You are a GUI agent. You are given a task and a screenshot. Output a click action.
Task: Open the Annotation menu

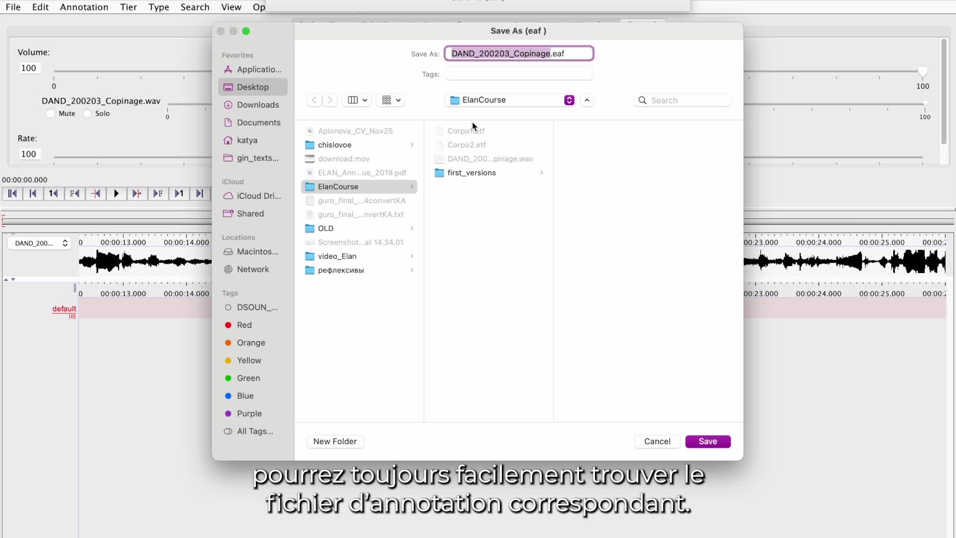click(x=84, y=7)
